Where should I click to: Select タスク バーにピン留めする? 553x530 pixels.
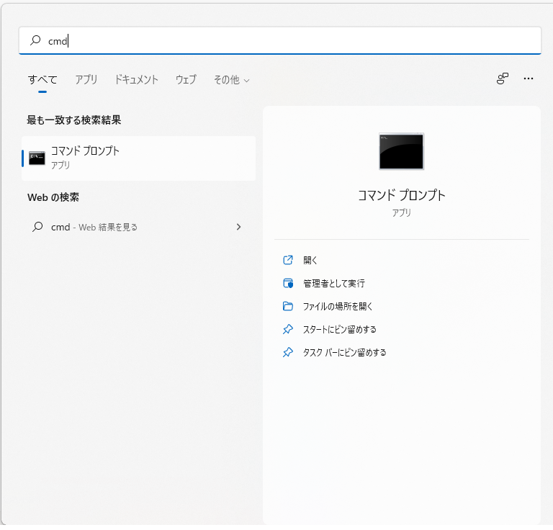point(345,352)
